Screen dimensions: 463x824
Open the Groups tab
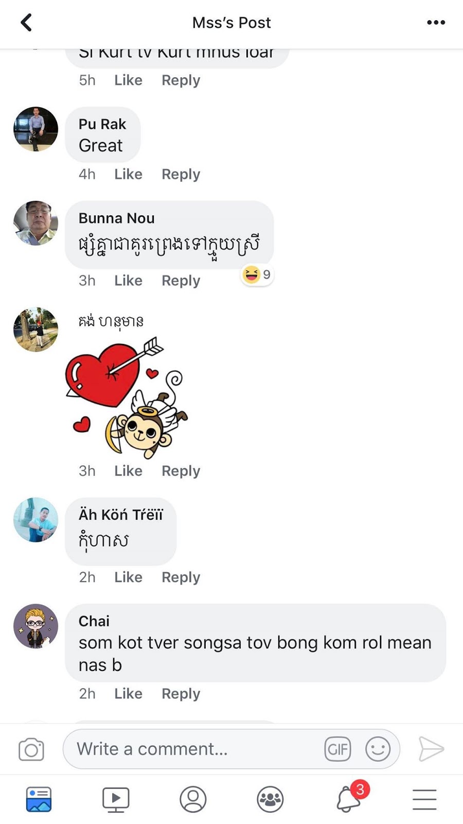(270, 799)
